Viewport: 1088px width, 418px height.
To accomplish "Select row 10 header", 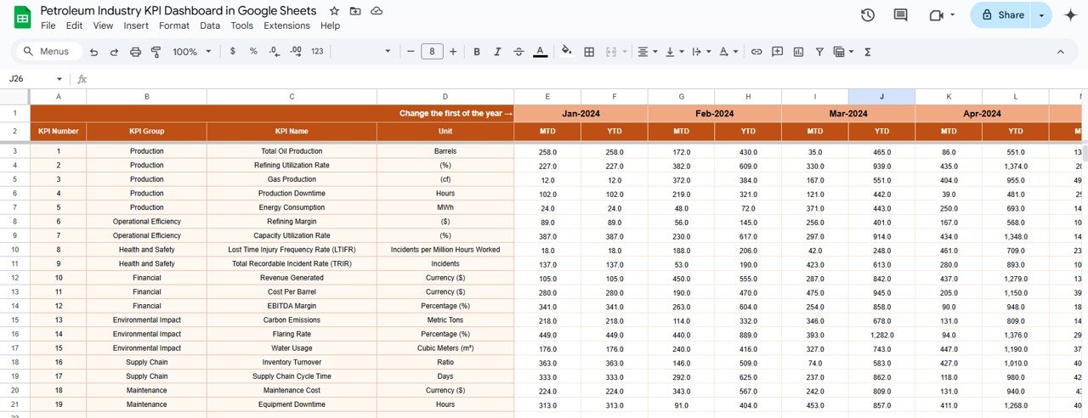I will point(15,250).
